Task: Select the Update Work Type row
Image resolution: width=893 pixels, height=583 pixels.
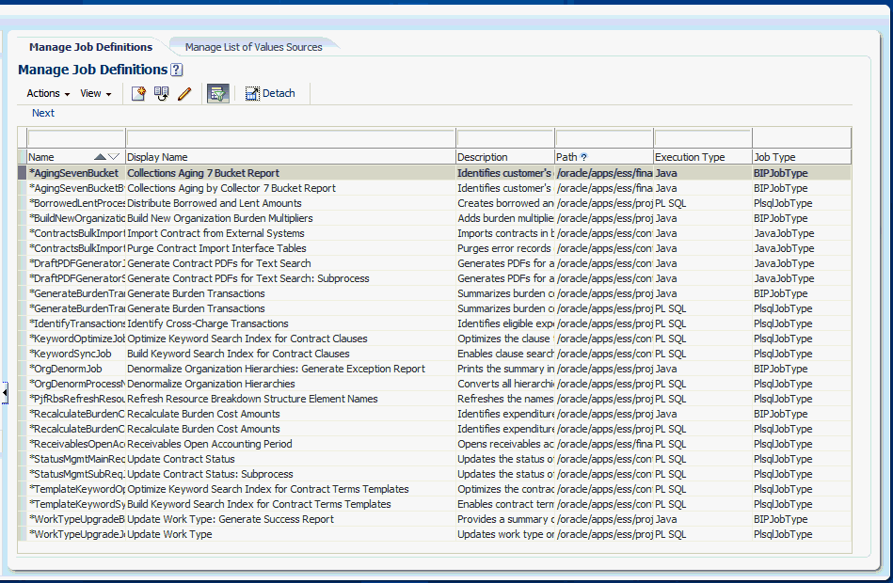Action: 282,534
